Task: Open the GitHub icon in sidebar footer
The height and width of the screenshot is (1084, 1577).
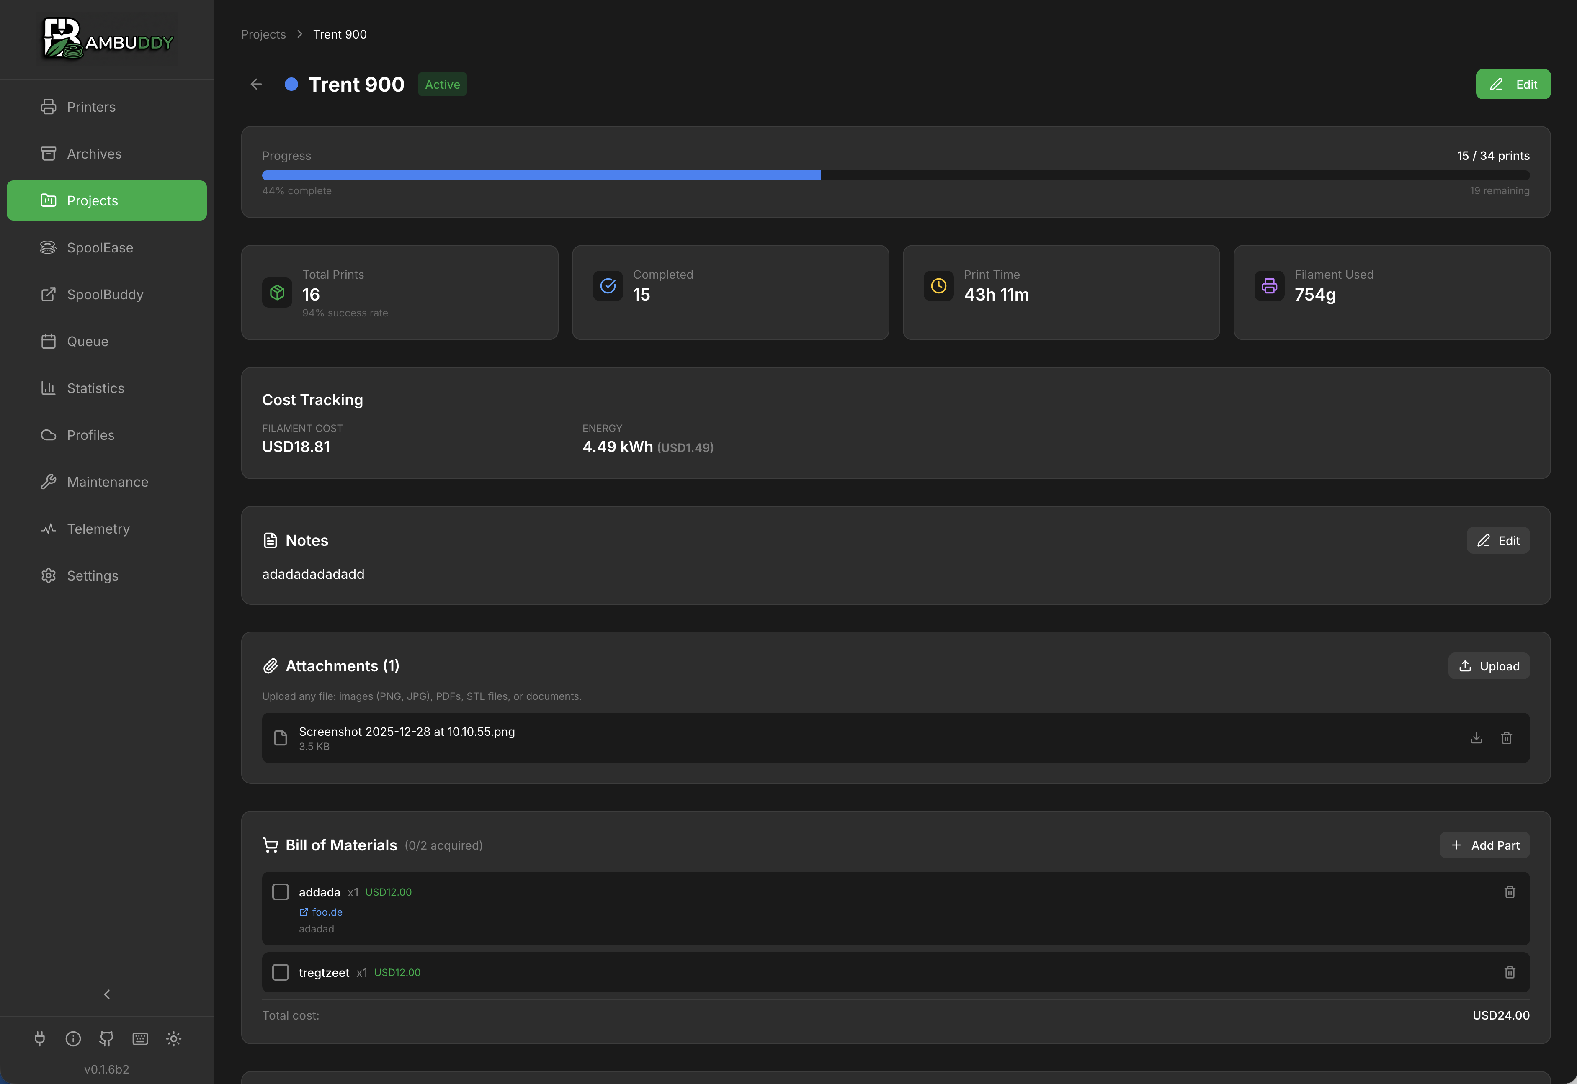Action: [107, 1038]
